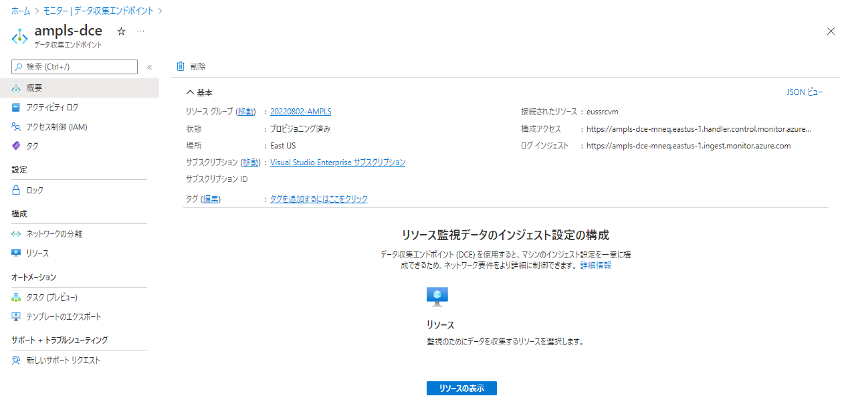Collapse the 基本 essentials section
Viewport: 844px width, 410px height.
[191, 93]
